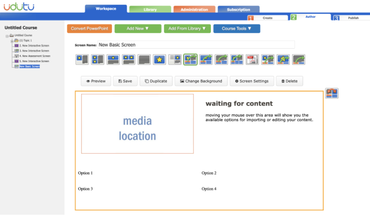Image resolution: width=370 pixels, height=221 pixels.
Task: Click the udutu logo
Action: [19, 7]
